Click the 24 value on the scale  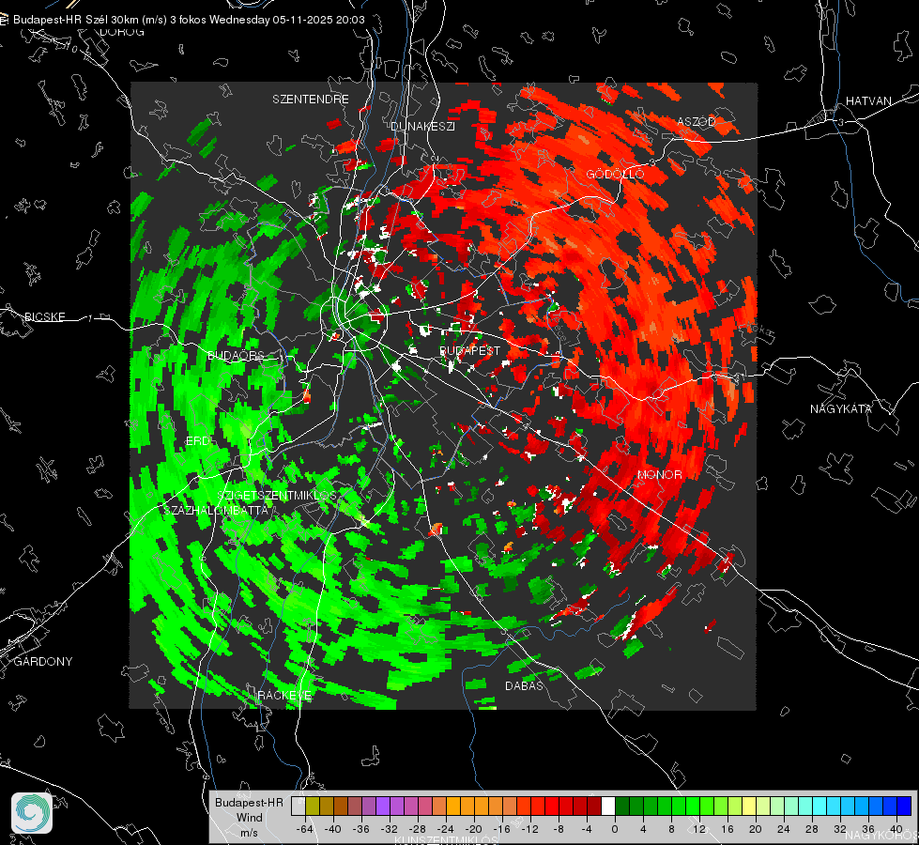(784, 829)
